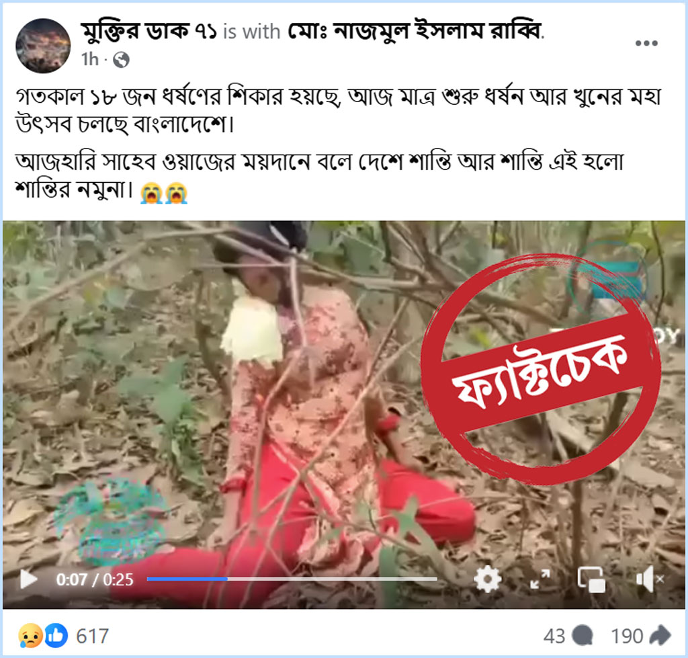The height and width of the screenshot is (658, 688).
Task: Expand video to fullscreen
Action: (x=540, y=579)
